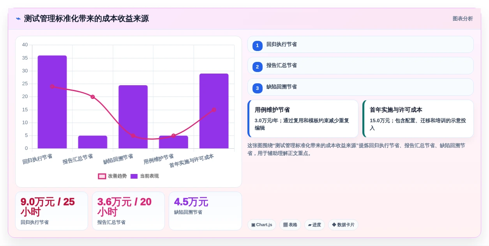
Task: Click the 用例维护节省 bar in chart
Action: click(173, 142)
